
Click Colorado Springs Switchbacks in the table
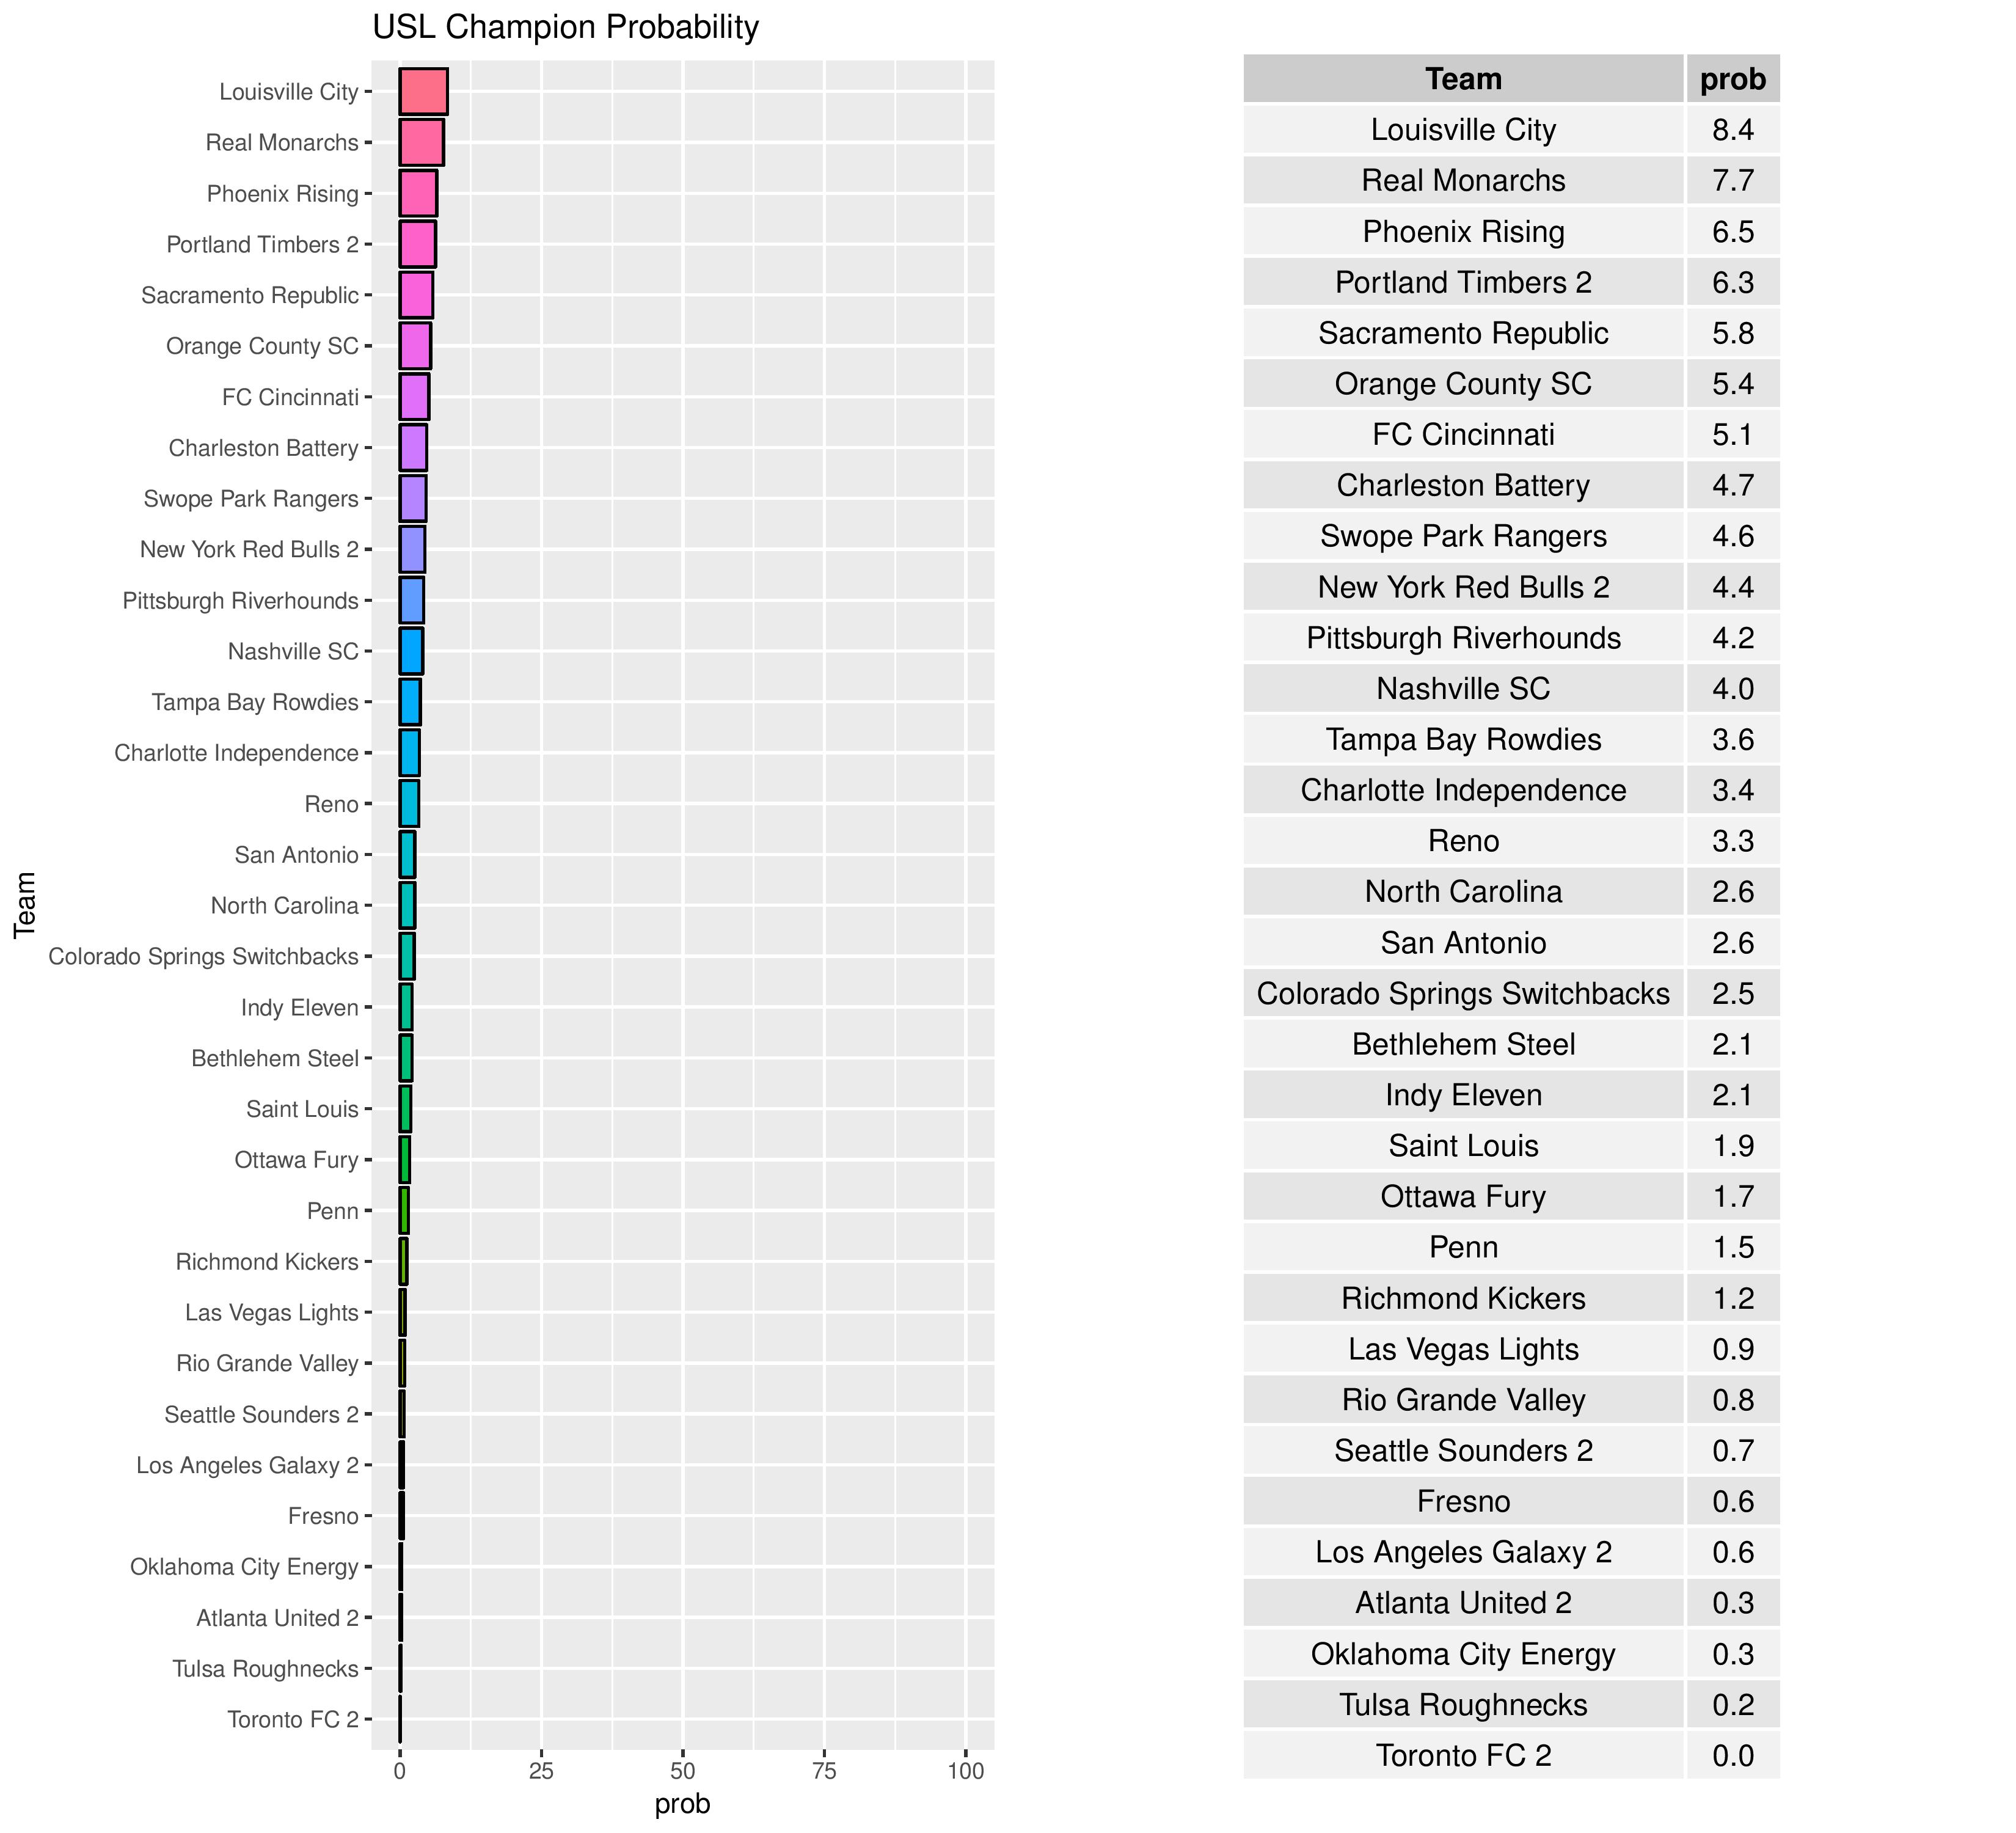coord(1463,993)
